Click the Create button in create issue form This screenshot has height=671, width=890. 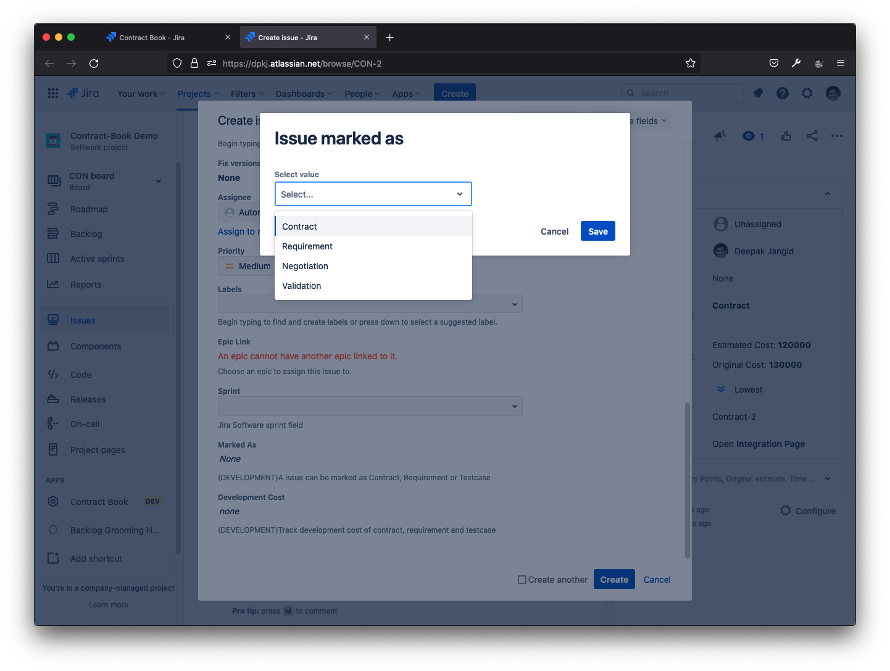point(614,580)
